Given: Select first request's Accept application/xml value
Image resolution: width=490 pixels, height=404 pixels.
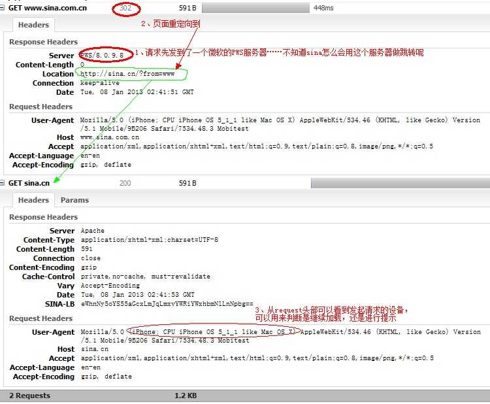Looking at the screenshot, I should tap(257, 146).
